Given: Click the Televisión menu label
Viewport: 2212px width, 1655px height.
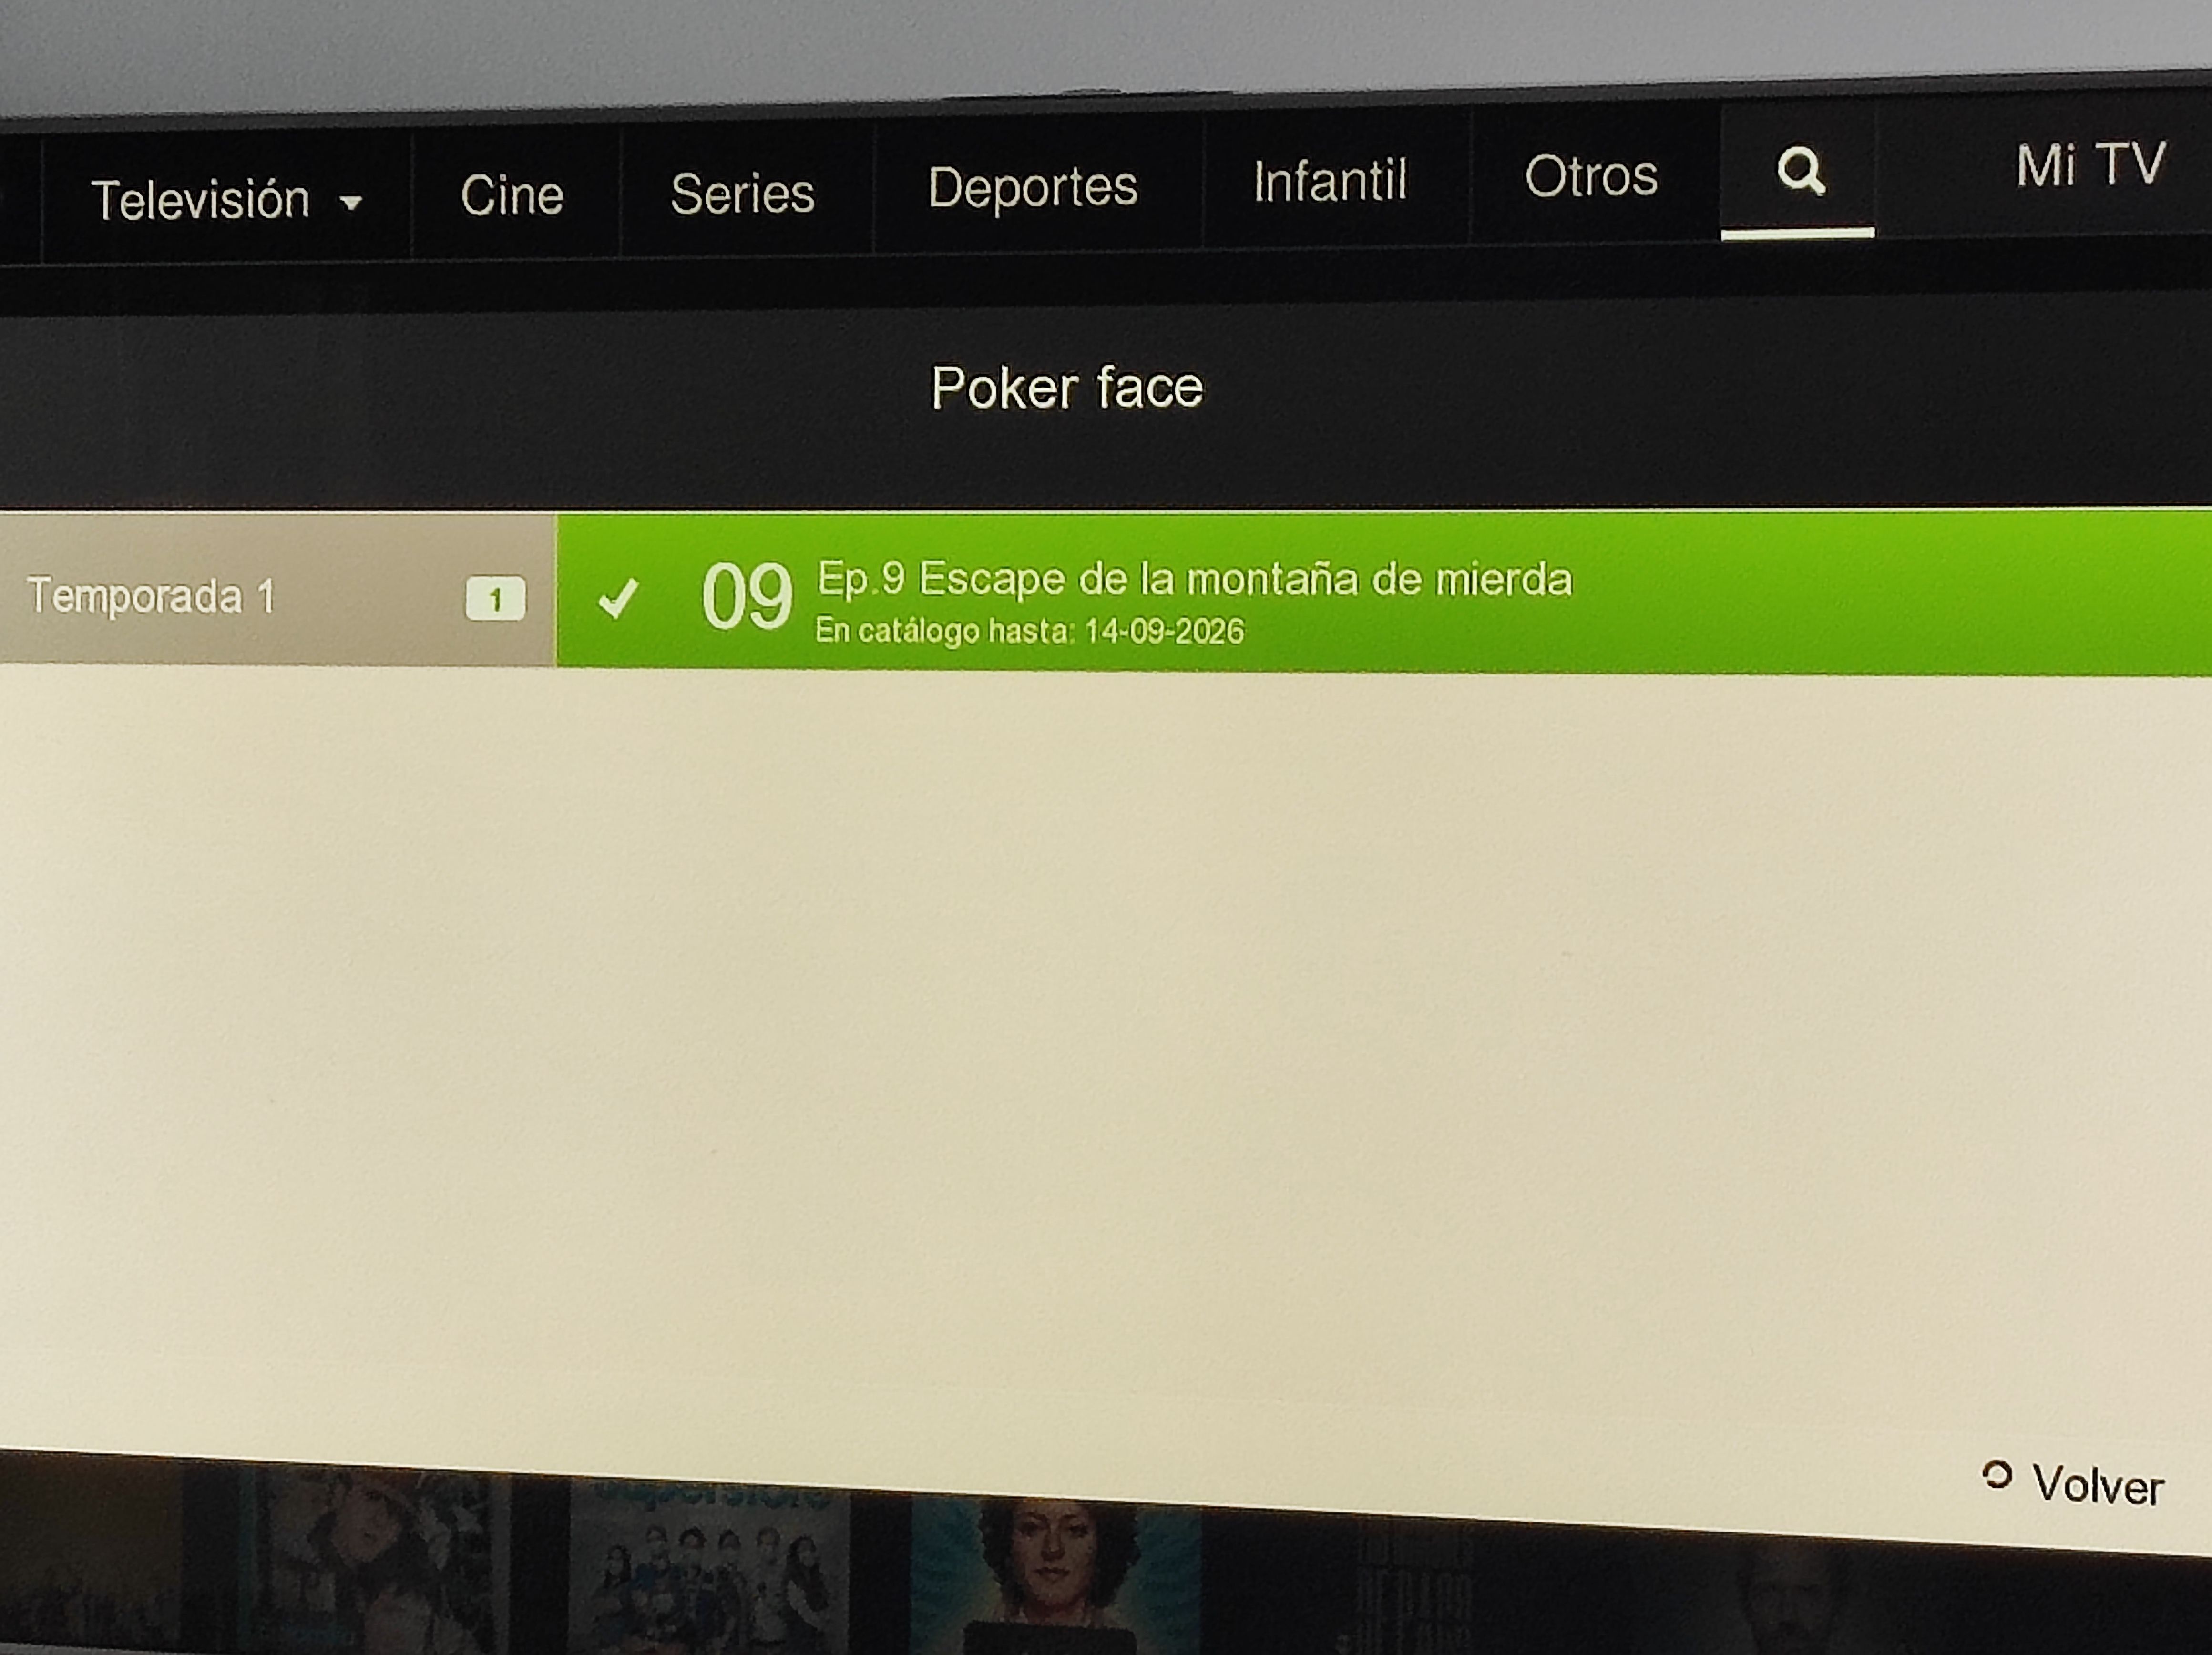Looking at the screenshot, I should (x=200, y=200).
